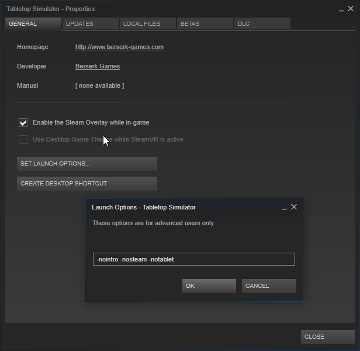Click CREATE DESKTOP SHORTCUT button
Viewport: 360px width, 351px height.
point(87,184)
